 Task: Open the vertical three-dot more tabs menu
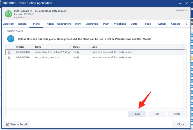coord(187,24)
